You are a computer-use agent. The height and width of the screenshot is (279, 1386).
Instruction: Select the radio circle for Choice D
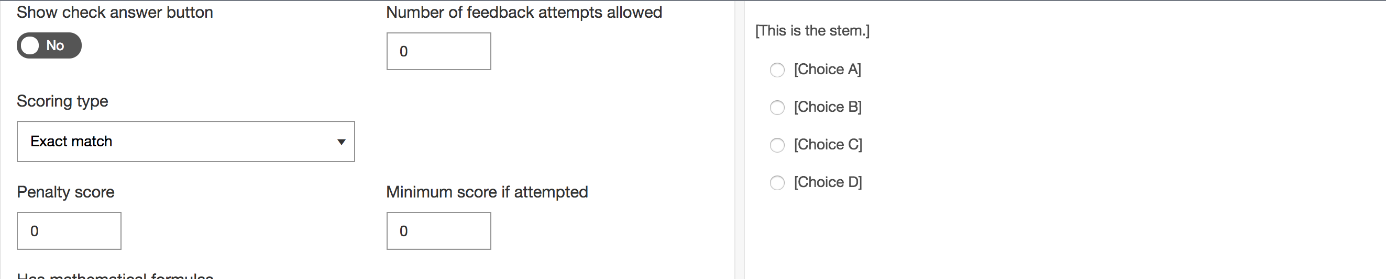[777, 183]
